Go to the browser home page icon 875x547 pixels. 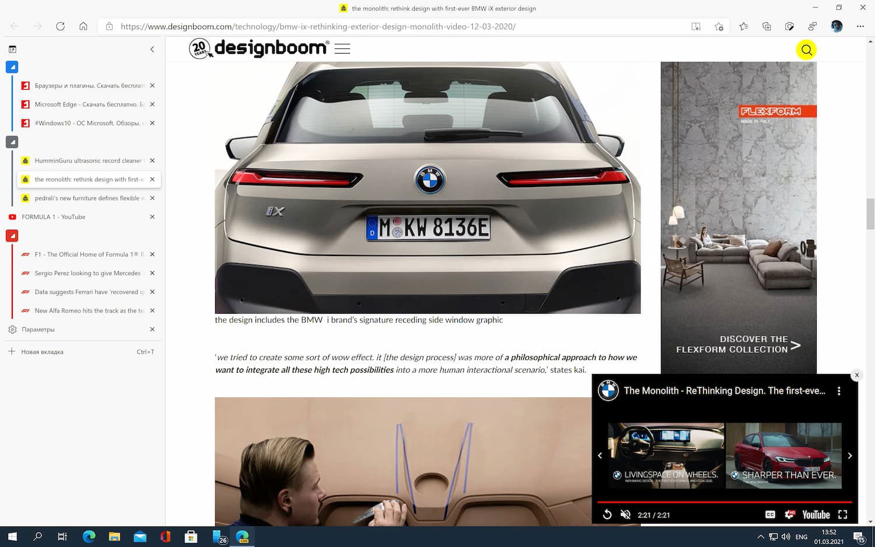pyautogui.click(x=83, y=26)
